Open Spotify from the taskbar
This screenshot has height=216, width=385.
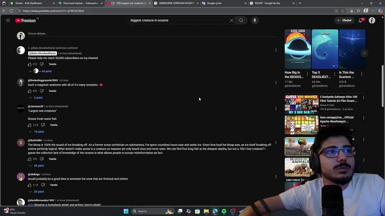[224, 211]
